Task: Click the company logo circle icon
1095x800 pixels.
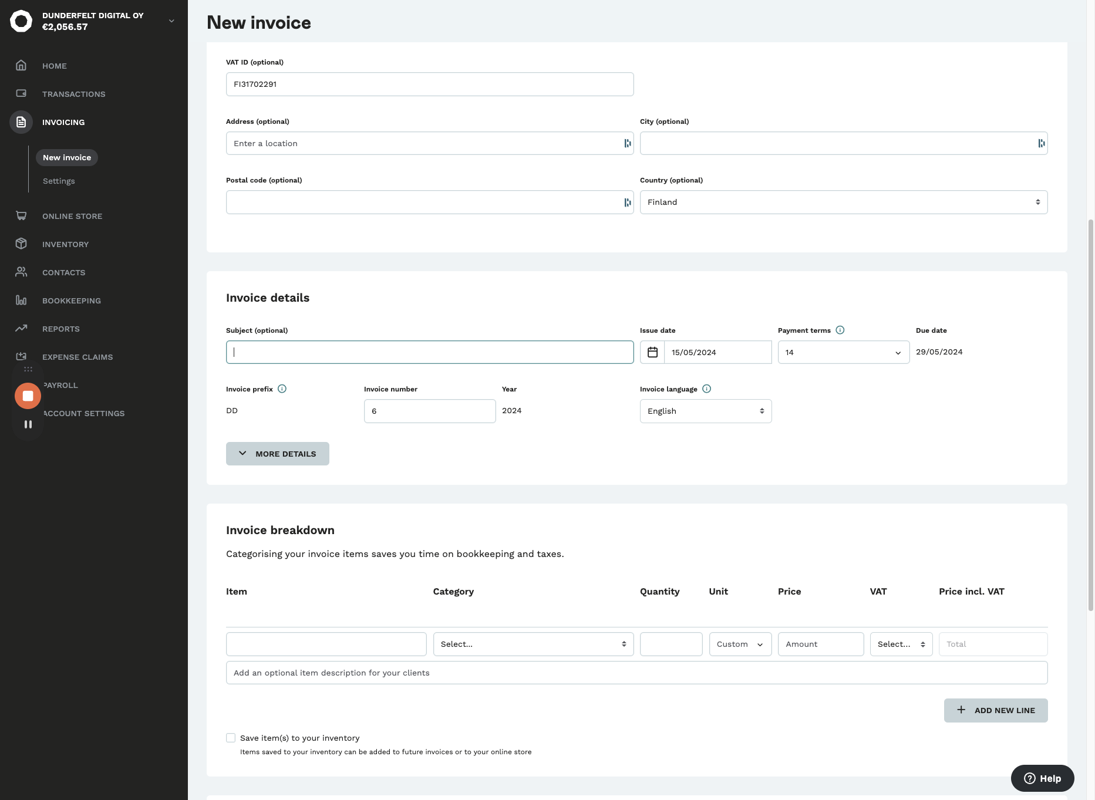Action: (x=21, y=21)
